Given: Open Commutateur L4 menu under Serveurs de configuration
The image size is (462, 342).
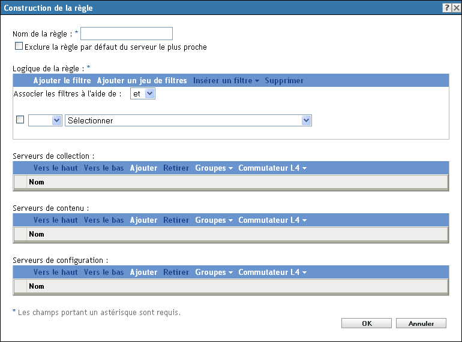Looking at the screenshot, I should pos(272,272).
